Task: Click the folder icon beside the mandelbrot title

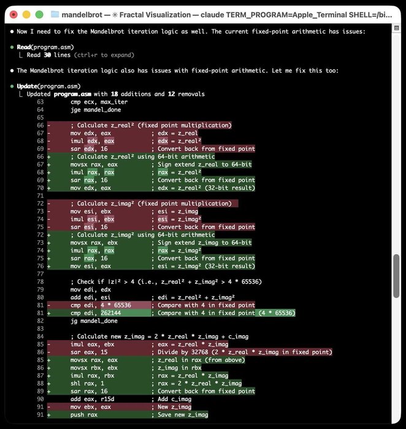Action: point(55,14)
